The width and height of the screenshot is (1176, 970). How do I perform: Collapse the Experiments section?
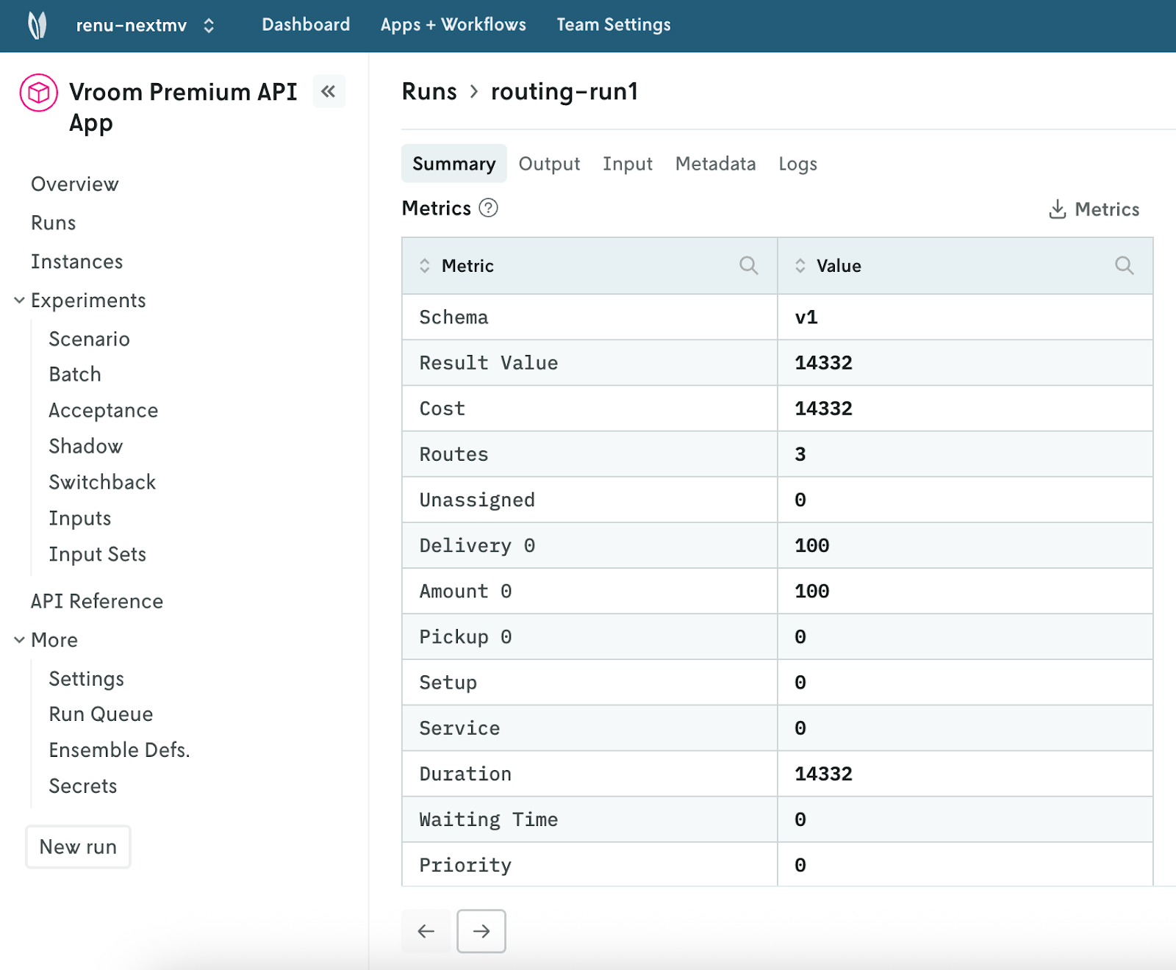19,300
